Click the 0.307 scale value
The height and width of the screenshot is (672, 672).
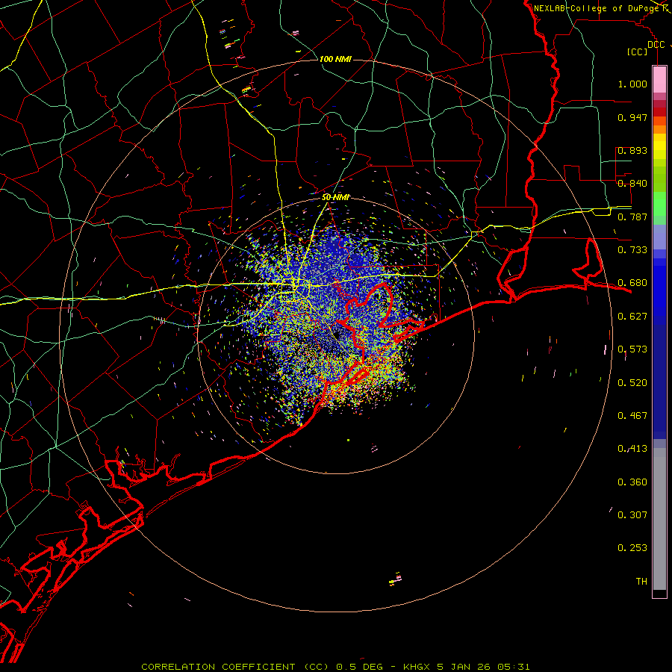632,514
